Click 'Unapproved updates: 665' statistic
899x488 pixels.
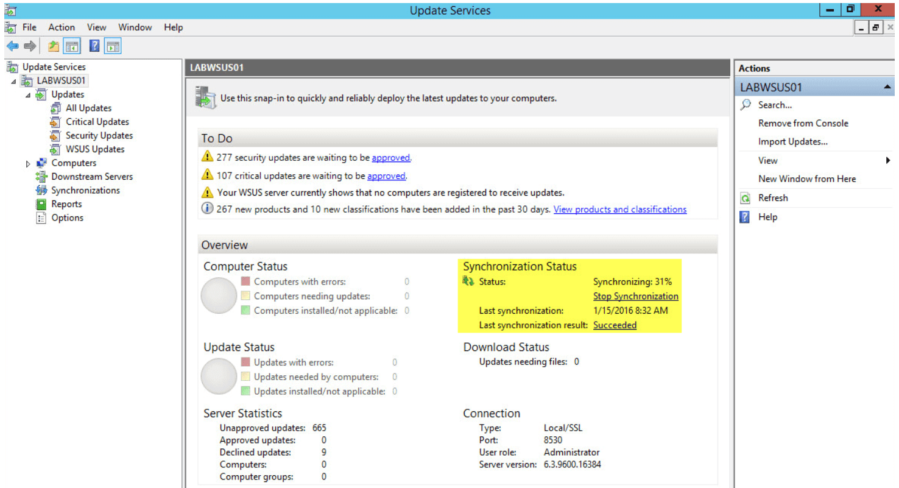[x=273, y=428]
